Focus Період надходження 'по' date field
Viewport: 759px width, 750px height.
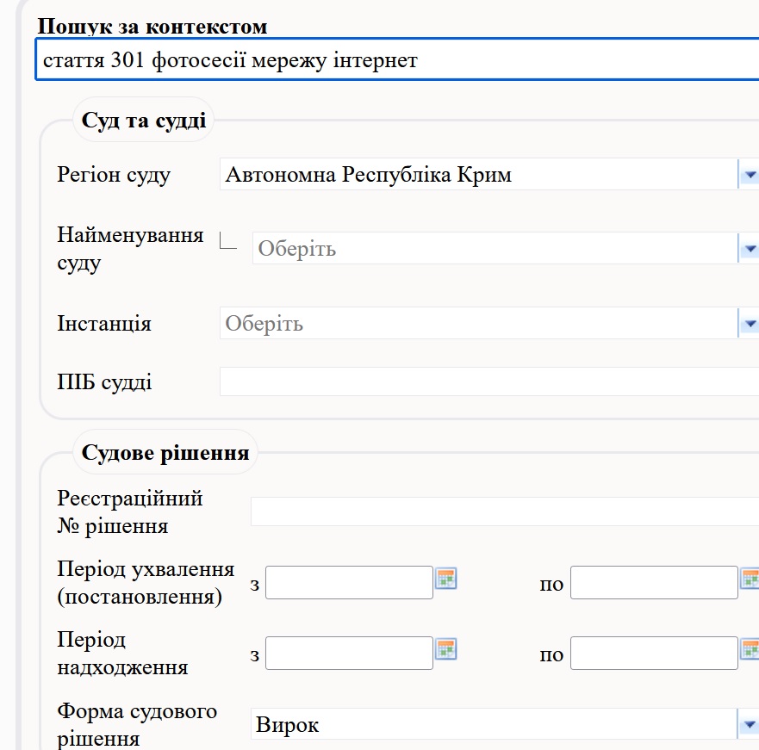tap(654, 654)
